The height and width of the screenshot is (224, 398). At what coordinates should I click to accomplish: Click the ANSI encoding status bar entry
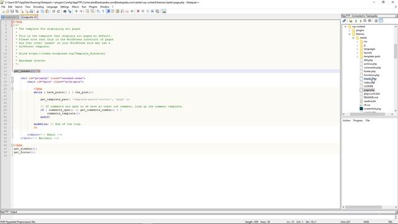366,222
